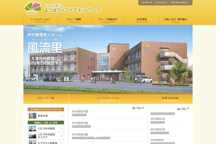Click the RSS feed icon in 新着採用情報 column
The image size is (216, 144).
(188, 108)
